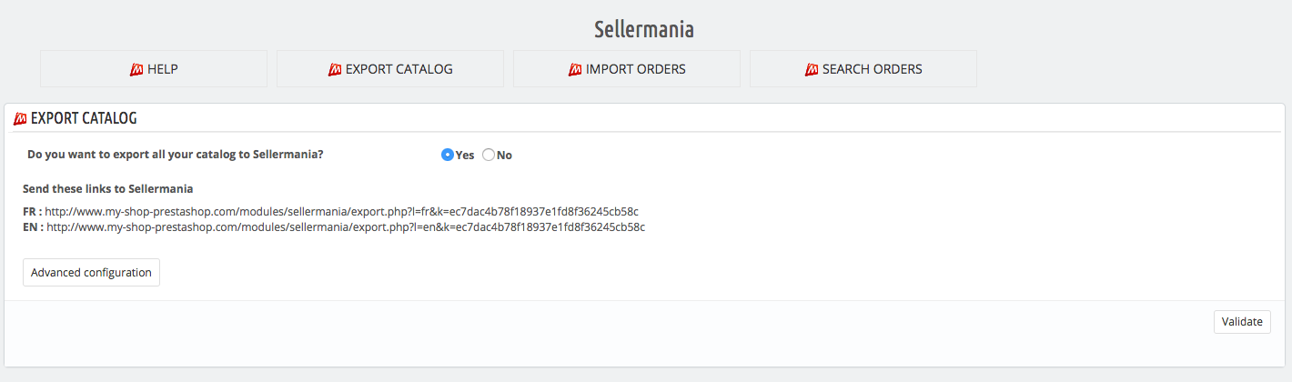Click the Sellermania icon beside HELP
The width and height of the screenshot is (1292, 382).
[137, 69]
